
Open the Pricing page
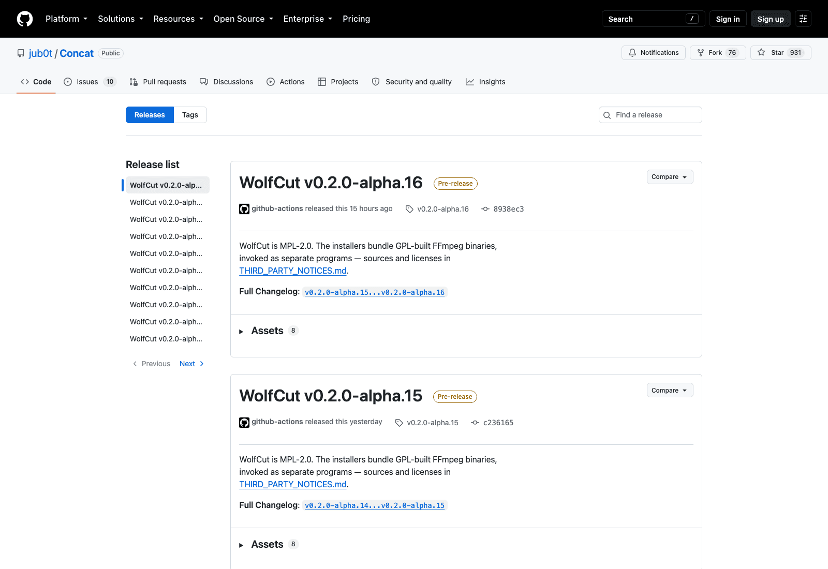(x=356, y=19)
